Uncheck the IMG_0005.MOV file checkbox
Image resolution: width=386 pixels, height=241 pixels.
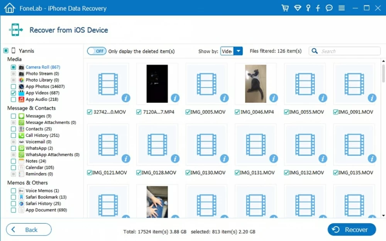pos(188,112)
